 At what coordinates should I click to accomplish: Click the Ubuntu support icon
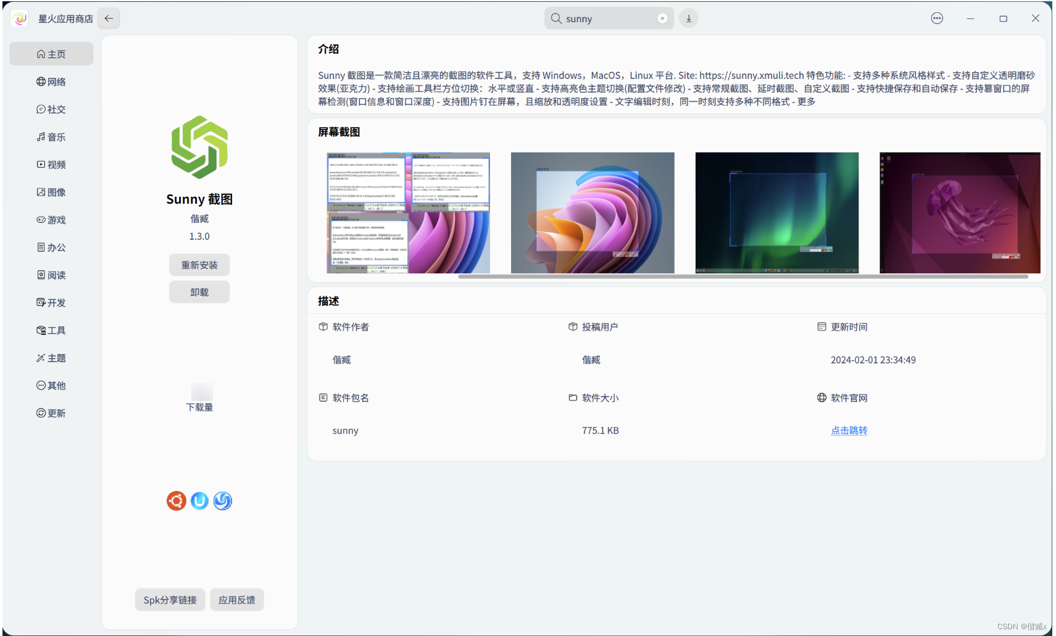177,501
